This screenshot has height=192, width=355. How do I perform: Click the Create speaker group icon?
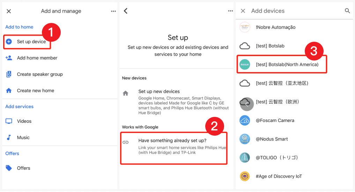(x=9, y=74)
